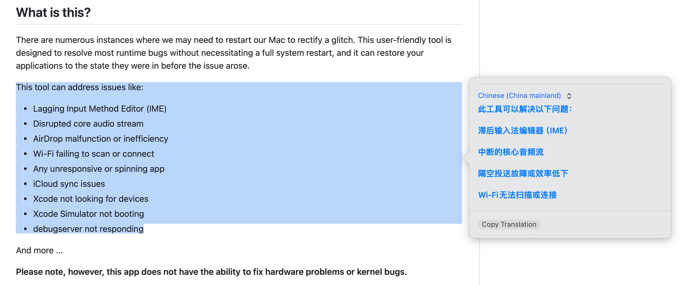Click the "Xcode Simulator not booting" item

click(88, 214)
